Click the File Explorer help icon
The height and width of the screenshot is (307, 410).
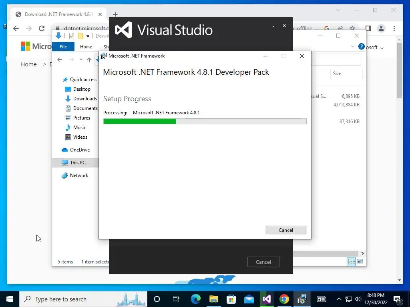(x=362, y=46)
